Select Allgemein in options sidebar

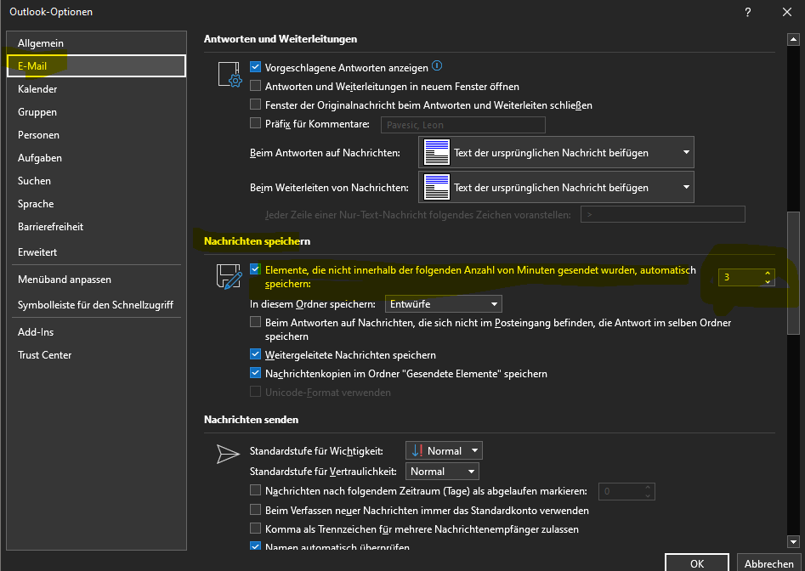click(x=97, y=43)
